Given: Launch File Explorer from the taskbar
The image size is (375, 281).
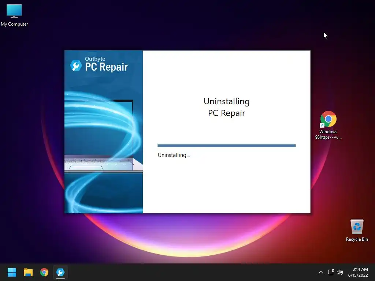Looking at the screenshot, I should coord(28,272).
